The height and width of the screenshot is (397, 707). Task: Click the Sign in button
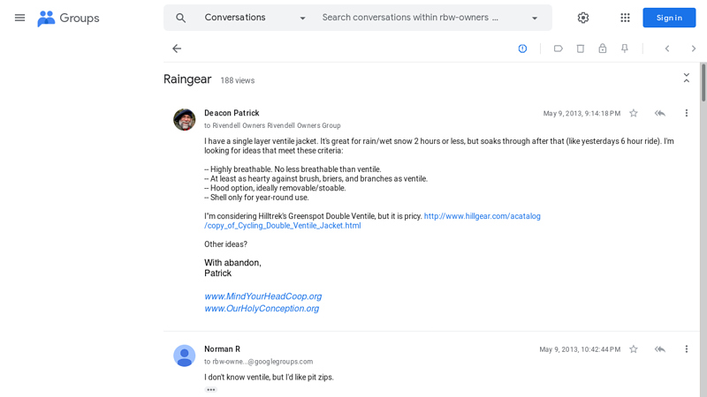click(669, 18)
